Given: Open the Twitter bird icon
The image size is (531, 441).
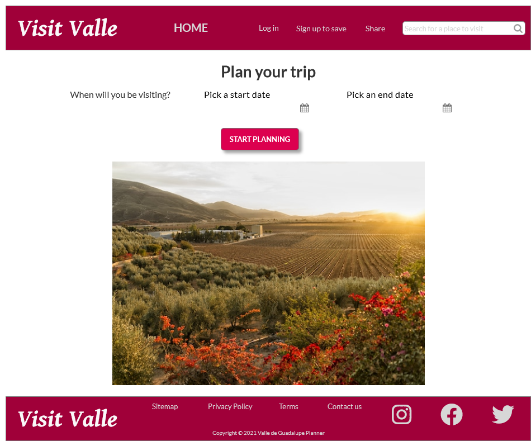Looking at the screenshot, I should click(503, 414).
